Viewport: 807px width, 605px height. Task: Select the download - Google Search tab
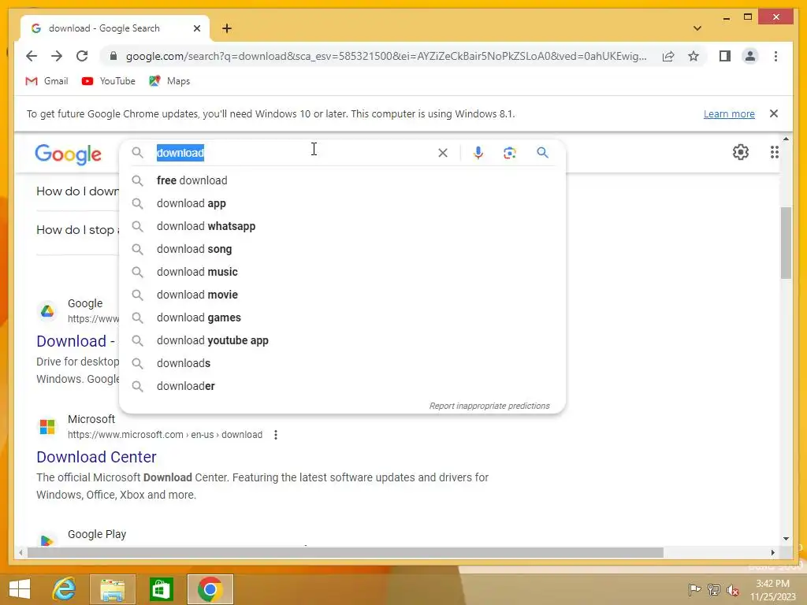click(x=114, y=28)
